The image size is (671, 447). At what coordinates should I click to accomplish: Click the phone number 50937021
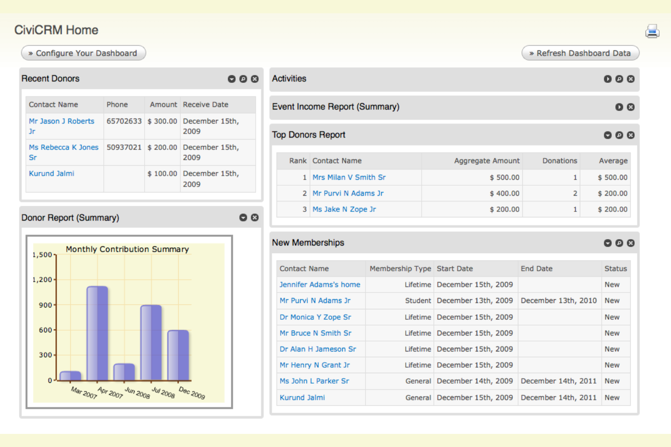point(124,148)
